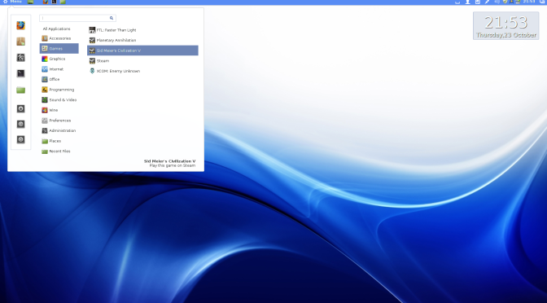Screen dimensions: 547x303
Task: Open the Recent Files category
Action: [x=59, y=151]
